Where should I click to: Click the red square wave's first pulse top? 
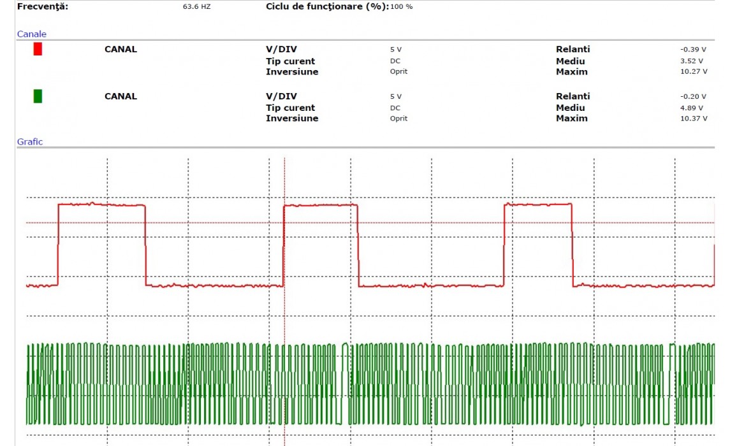click(102, 205)
